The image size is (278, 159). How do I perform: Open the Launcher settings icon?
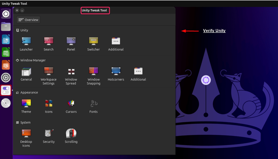(26, 41)
